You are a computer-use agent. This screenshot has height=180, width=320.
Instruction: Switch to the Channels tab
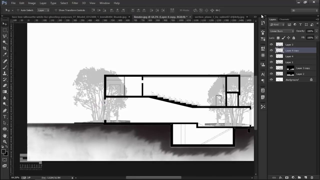(284, 19)
